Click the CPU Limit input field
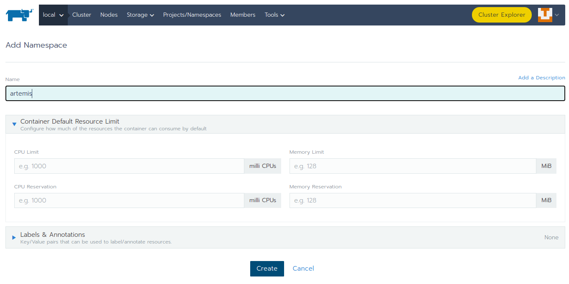This screenshot has width=569, height=284. (x=128, y=166)
